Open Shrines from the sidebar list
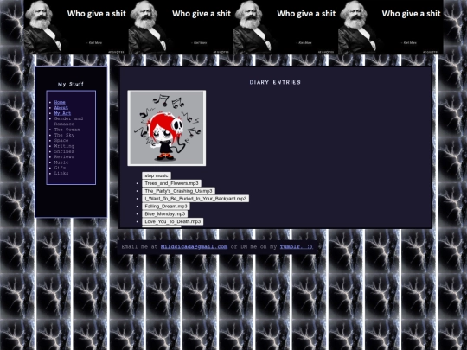 [64, 151]
